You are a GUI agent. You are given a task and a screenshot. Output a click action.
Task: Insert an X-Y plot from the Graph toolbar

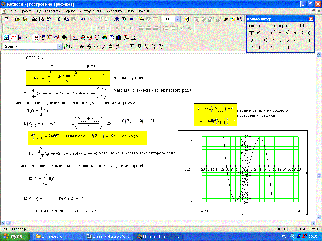point(75,37)
